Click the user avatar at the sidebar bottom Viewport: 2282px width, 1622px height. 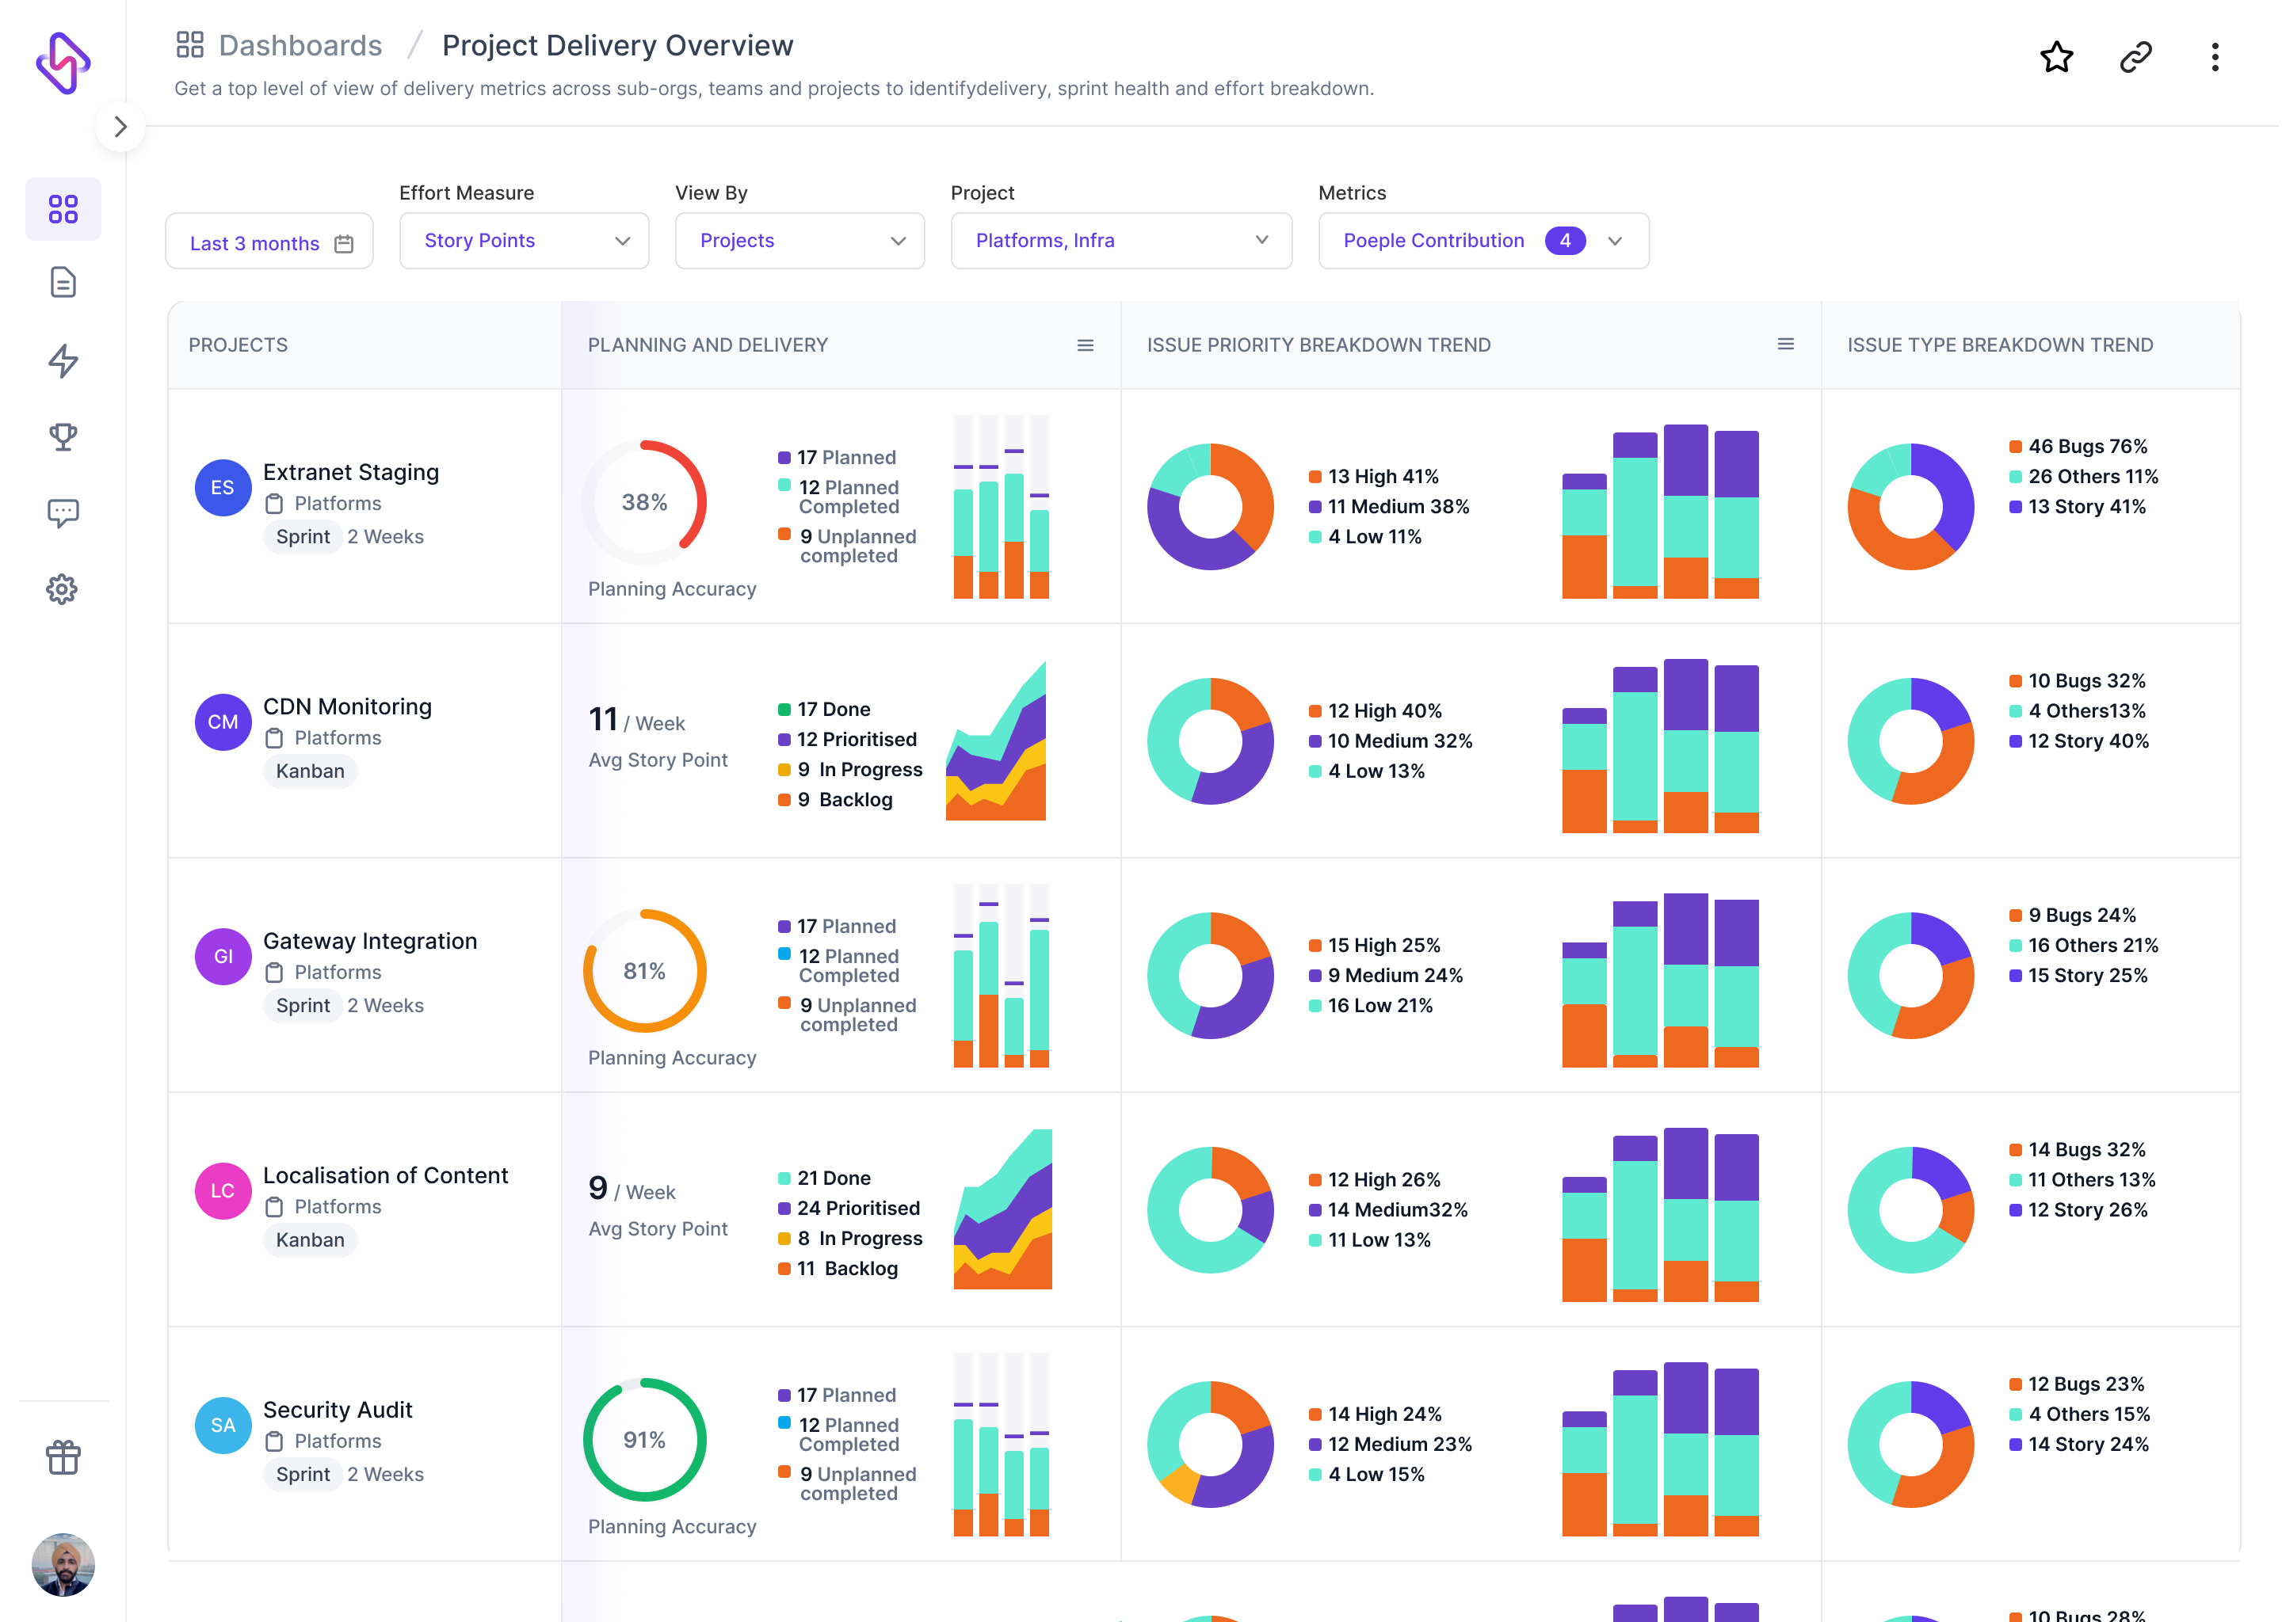pos(63,1565)
